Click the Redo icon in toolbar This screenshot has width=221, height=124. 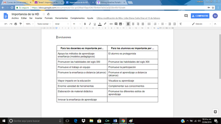pos(11,24)
